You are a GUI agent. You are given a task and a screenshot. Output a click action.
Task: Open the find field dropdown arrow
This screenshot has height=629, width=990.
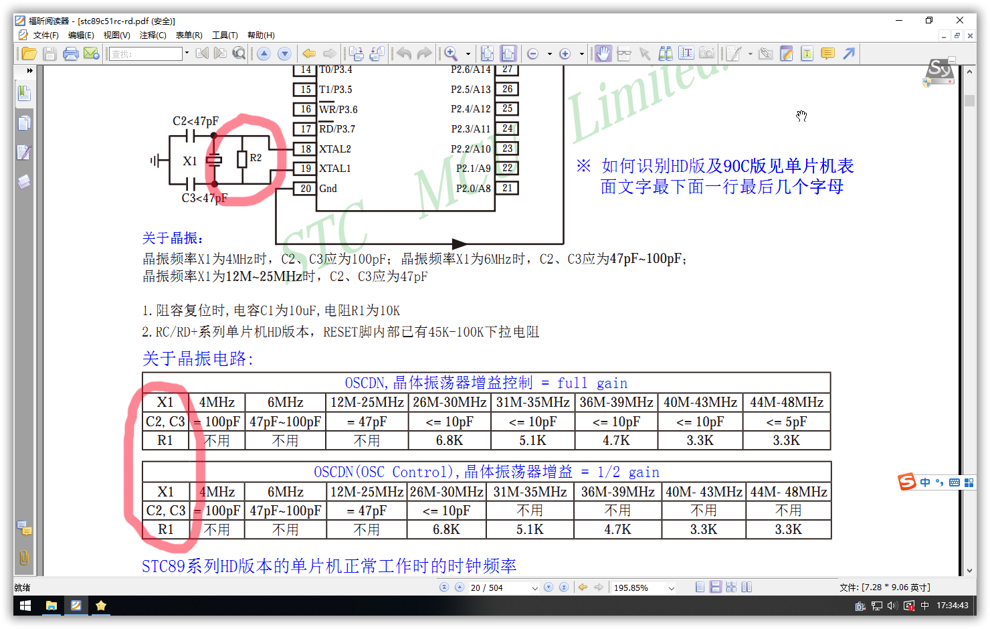click(x=187, y=54)
